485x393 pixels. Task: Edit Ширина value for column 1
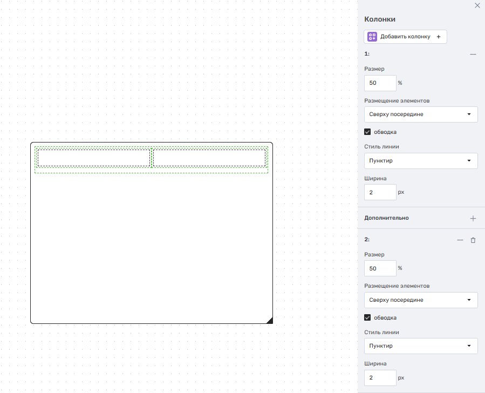pos(380,192)
